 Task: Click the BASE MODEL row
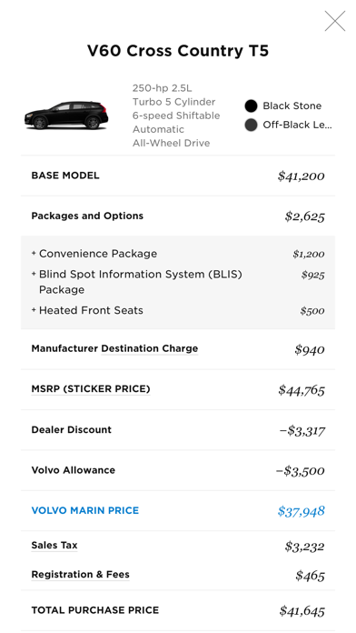[178, 176]
